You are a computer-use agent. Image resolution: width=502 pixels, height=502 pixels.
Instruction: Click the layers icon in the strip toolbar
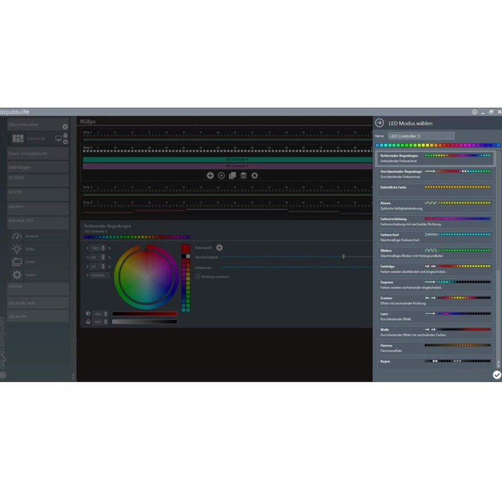pyautogui.click(x=243, y=176)
